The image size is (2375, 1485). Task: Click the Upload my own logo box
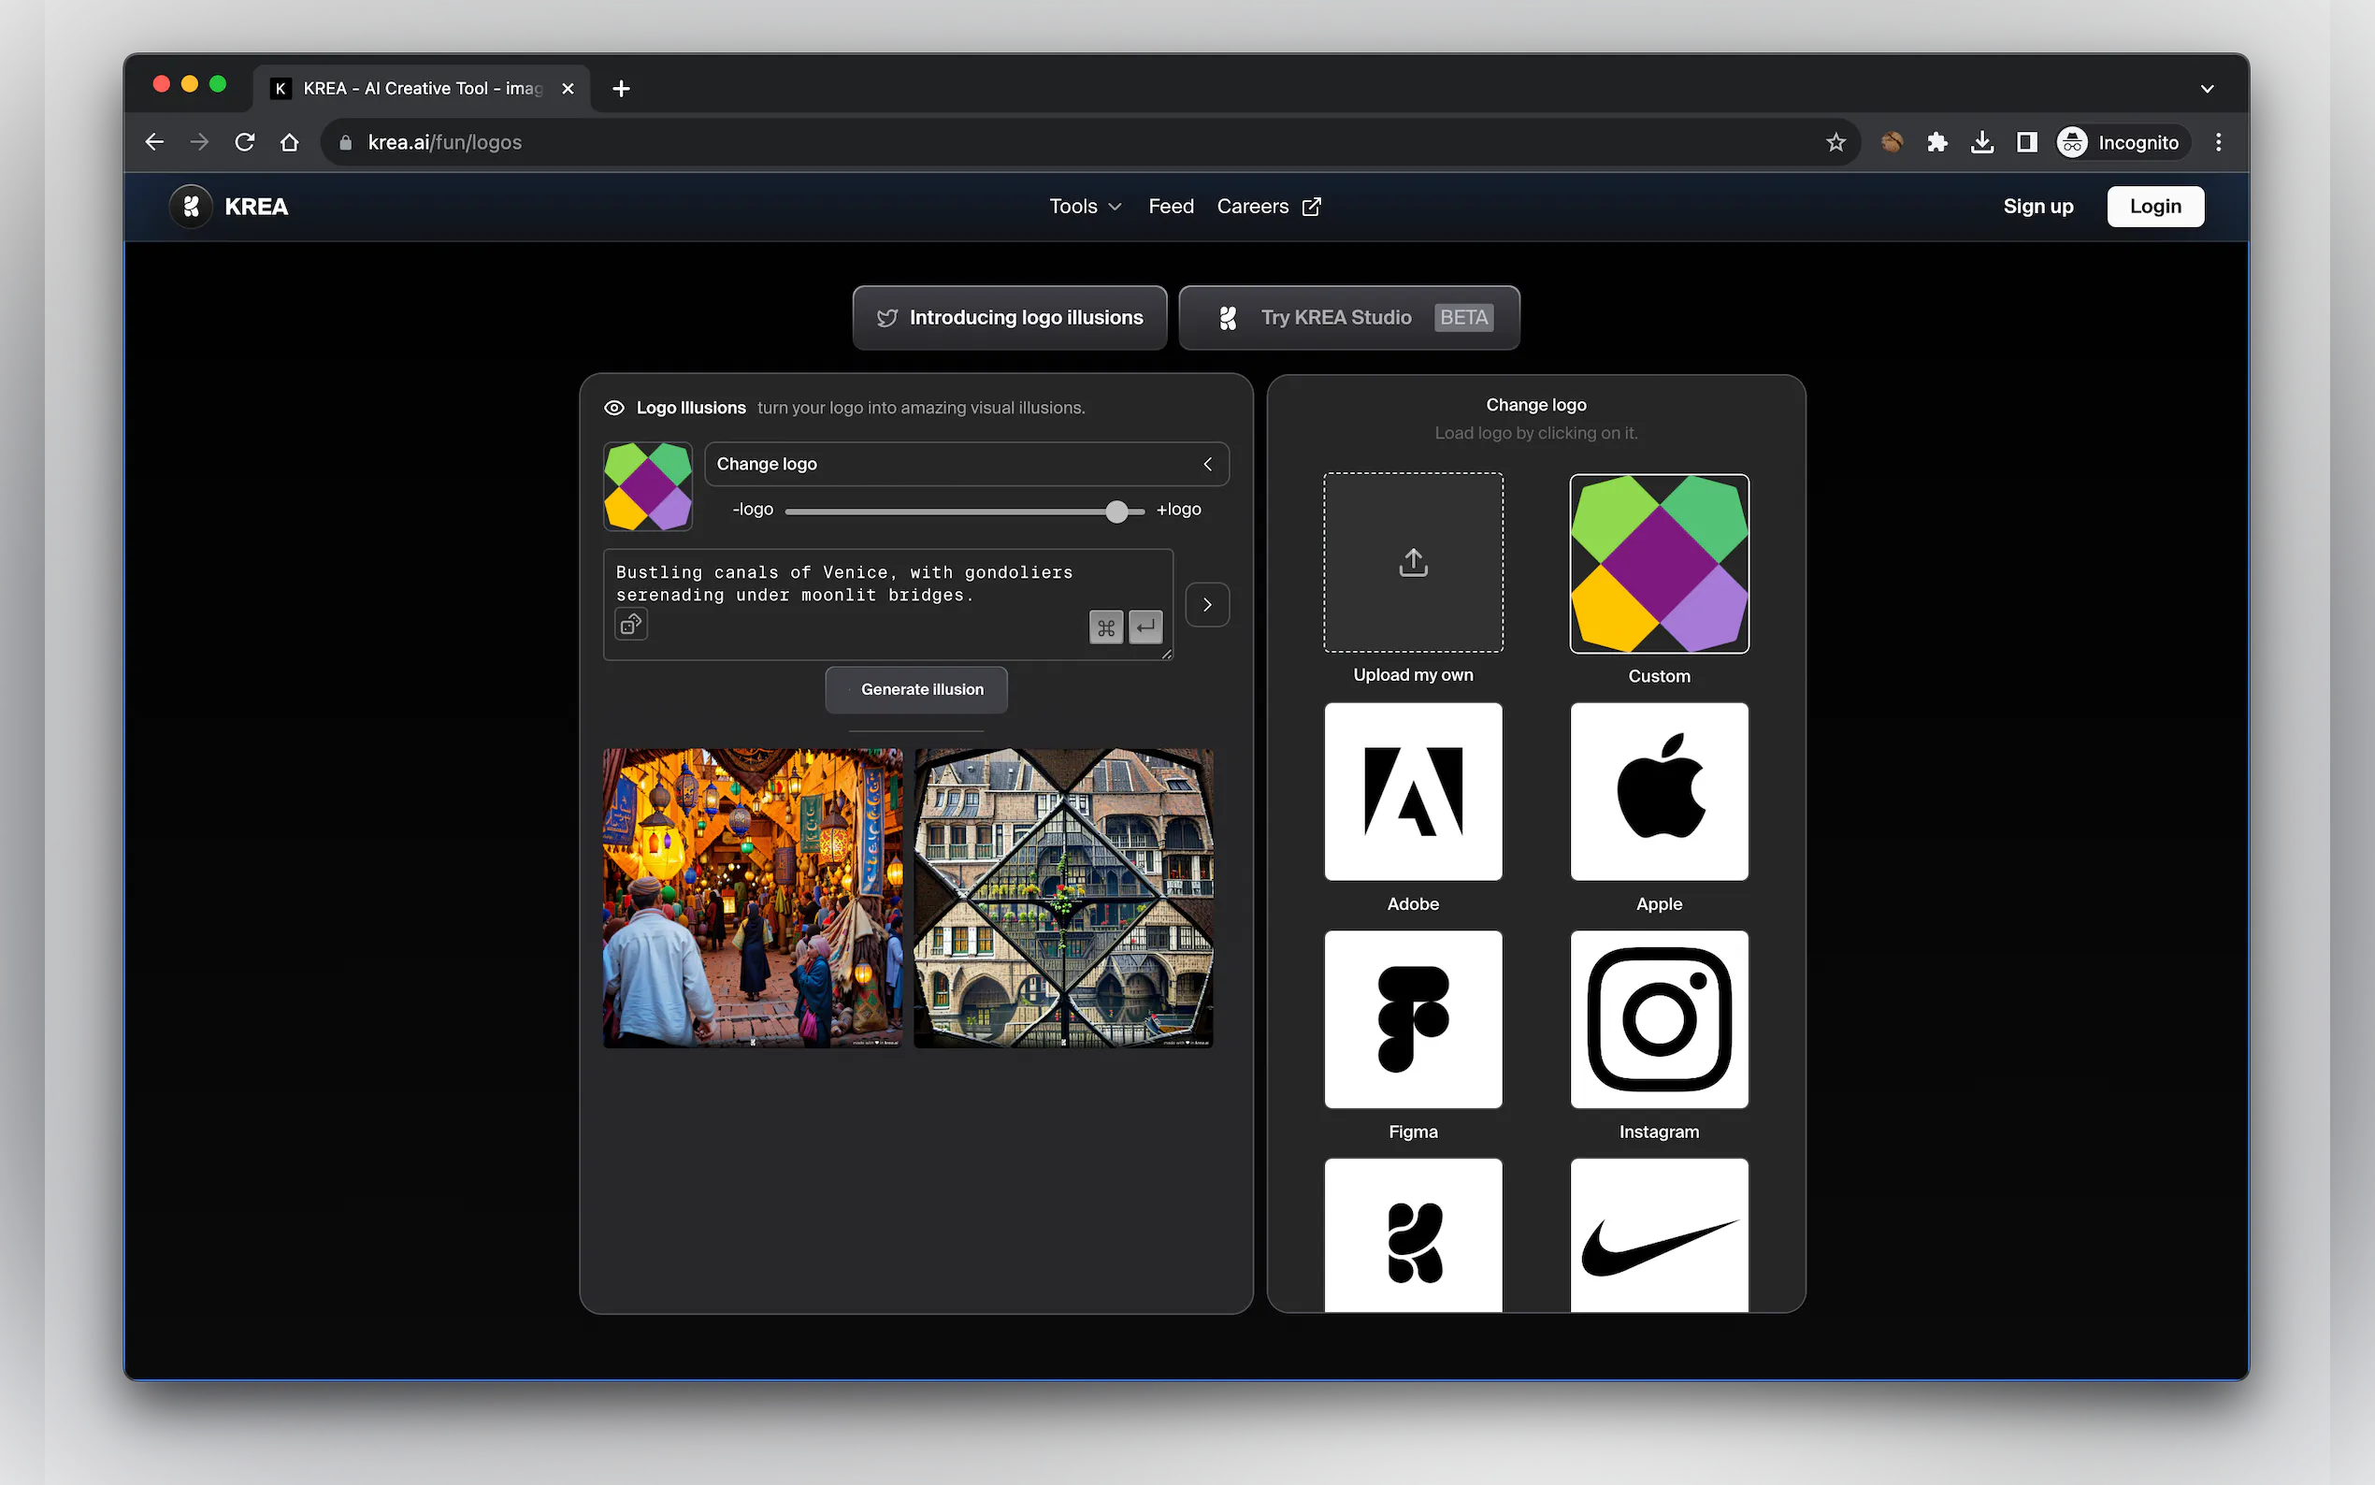coord(1412,562)
